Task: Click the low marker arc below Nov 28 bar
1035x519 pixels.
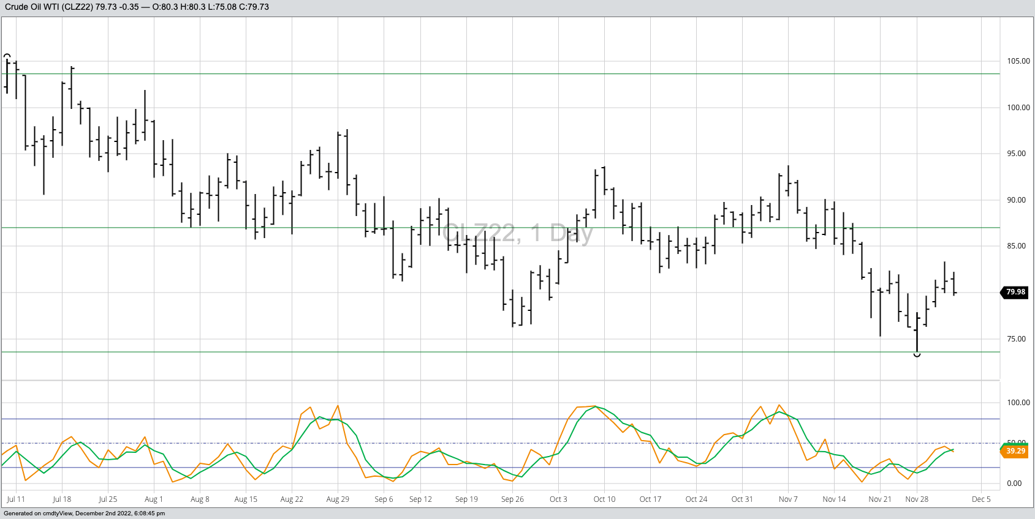Action: coord(917,355)
